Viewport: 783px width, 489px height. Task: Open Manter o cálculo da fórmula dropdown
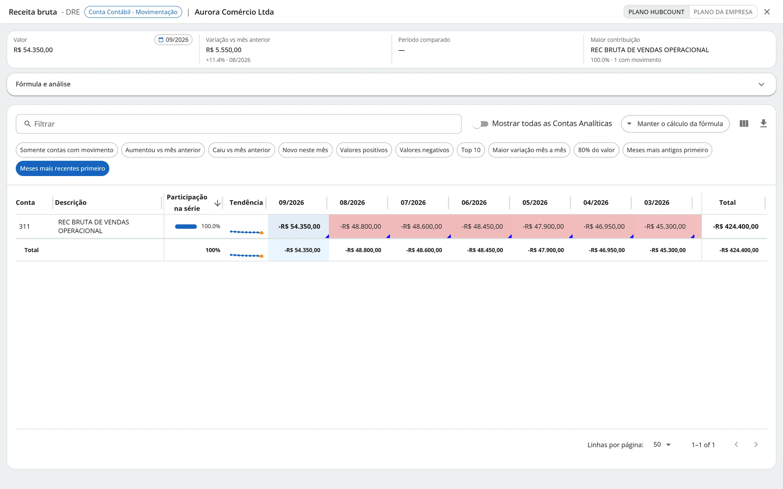675,124
